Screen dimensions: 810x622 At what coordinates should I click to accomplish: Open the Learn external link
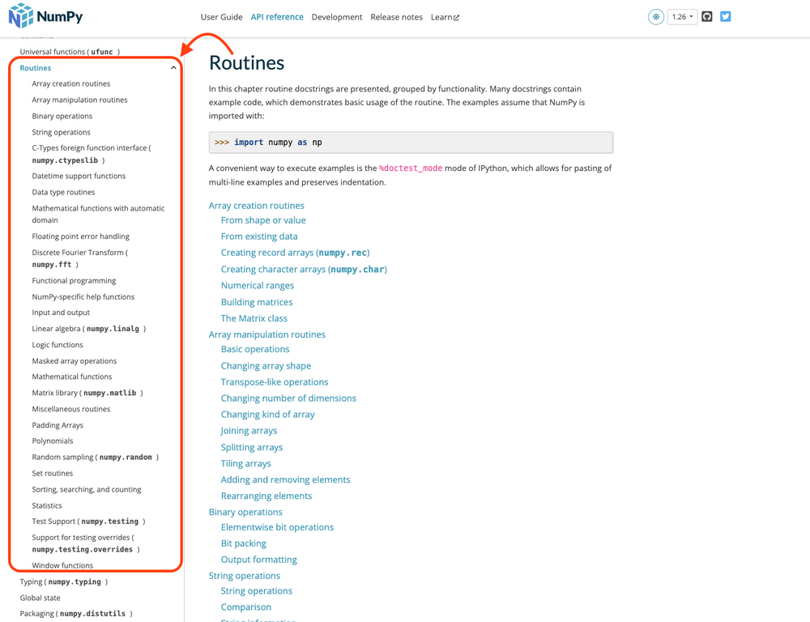pyautogui.click(x=444, y=16)
